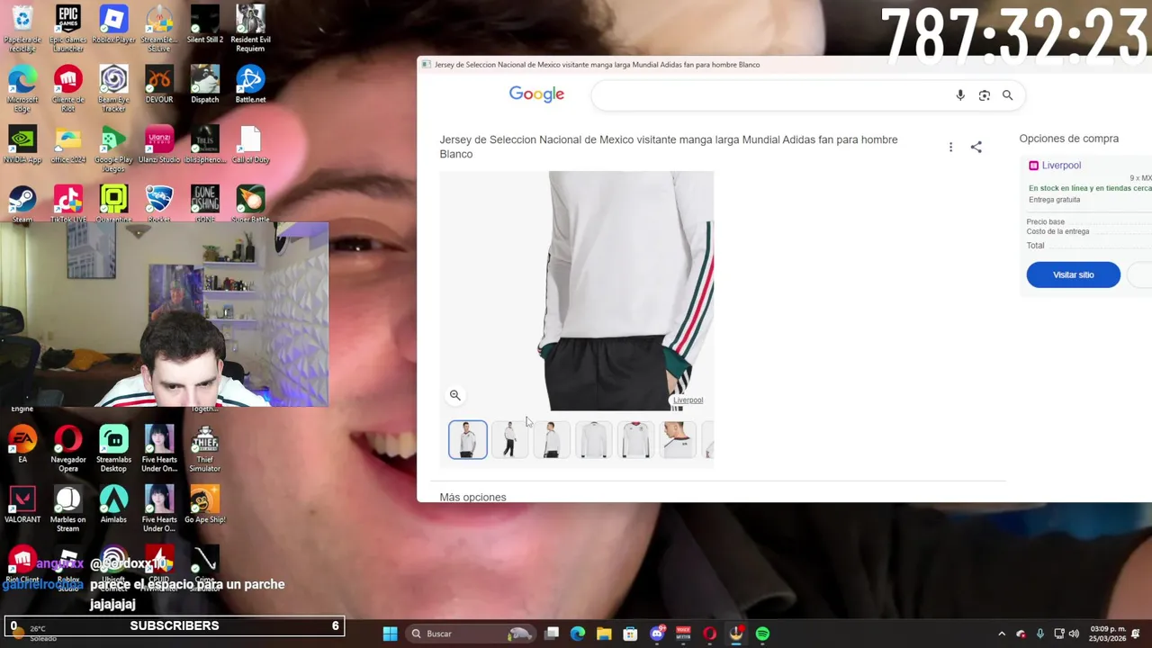Open Microsoft Store from taskbar

pyautogui.click(x=630, y=634)
